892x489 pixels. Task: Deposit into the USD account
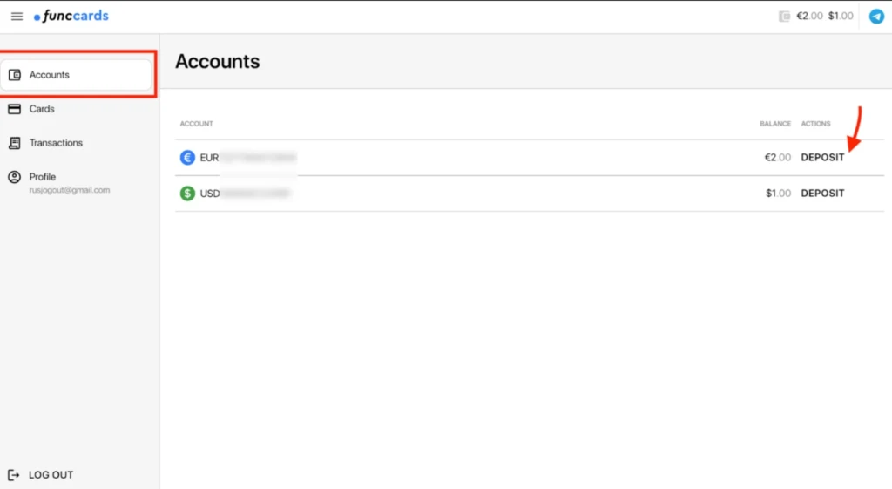click(x=822, y=194)
